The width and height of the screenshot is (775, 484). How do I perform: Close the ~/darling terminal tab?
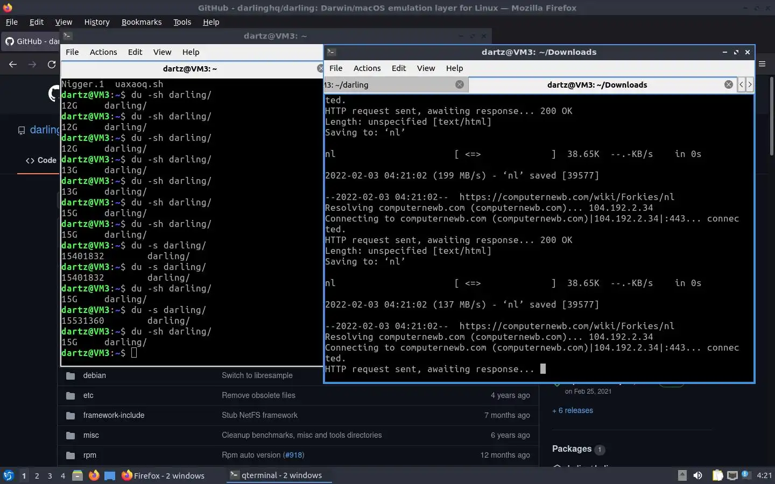tap(460, 84)
